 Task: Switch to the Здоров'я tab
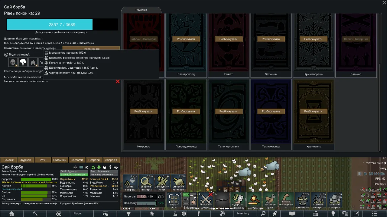pyautogui.click(x=111, y=160)
